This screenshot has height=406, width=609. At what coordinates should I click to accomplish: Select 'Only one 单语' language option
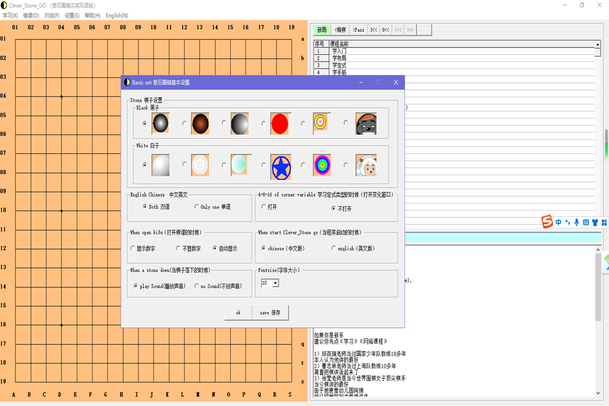(197, 207)
